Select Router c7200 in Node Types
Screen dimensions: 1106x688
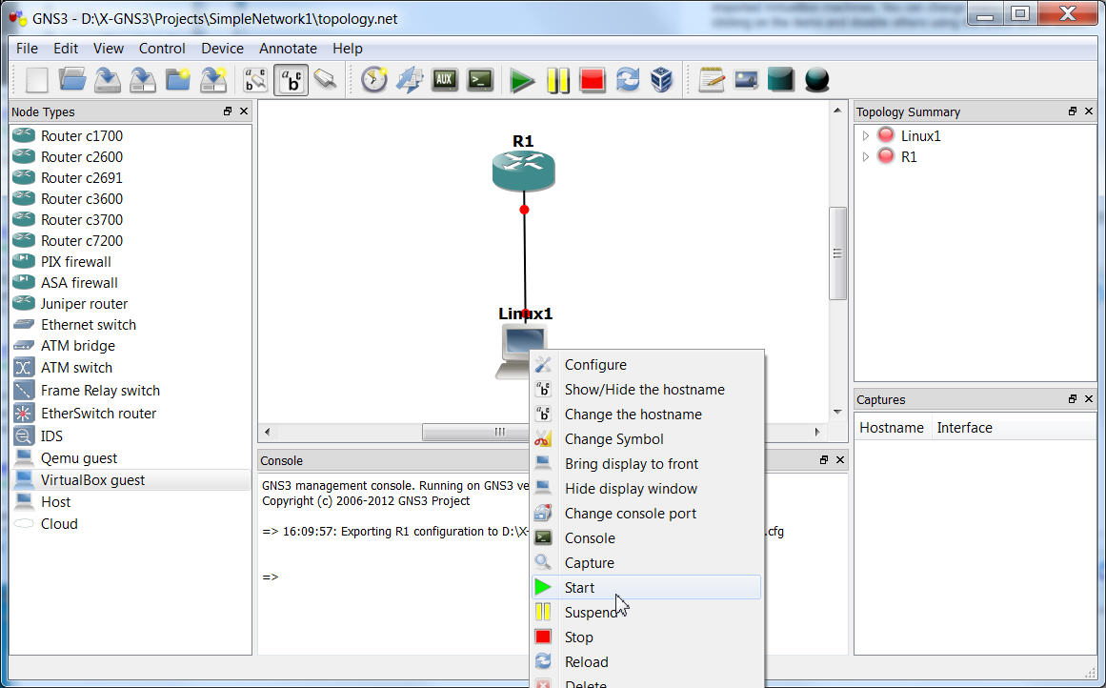130,241
